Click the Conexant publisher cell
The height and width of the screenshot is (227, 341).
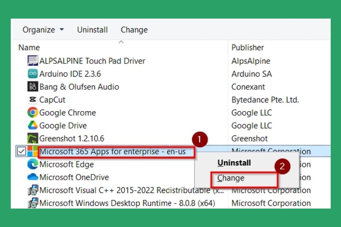(x=248, y=87)
